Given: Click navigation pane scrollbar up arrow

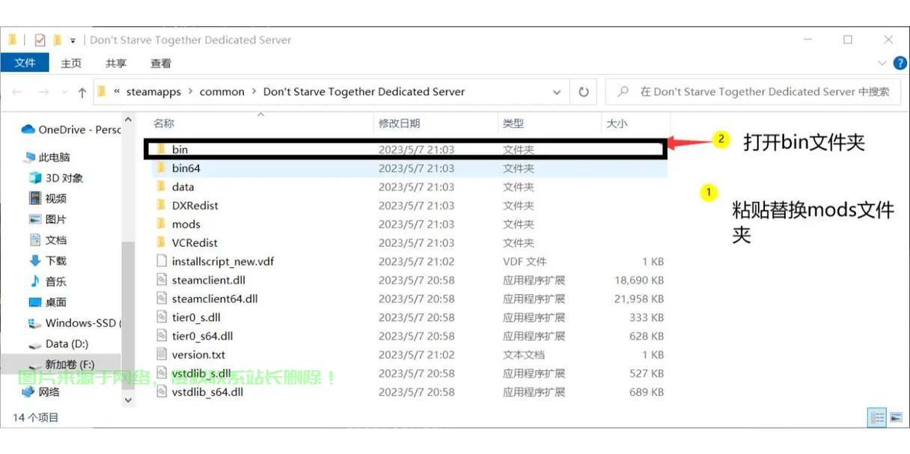Looking at the screenshot, I should click(x=128, y=120).
